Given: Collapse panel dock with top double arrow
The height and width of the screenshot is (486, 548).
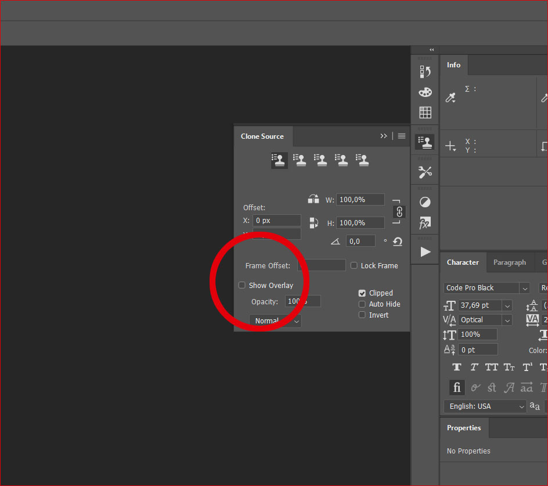Looking at the screenshot, I should [x=432, y=50].
